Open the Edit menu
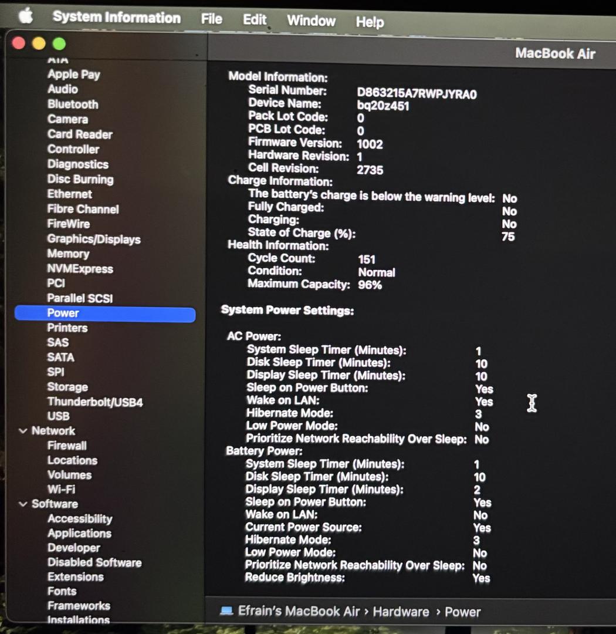The image size is (616, 634). 254,19
